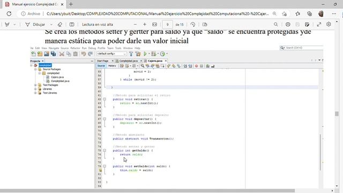Rotate the PDF page
Image resolution: width=343 pixels, height=193 pixels.
(x=193, y=24)
